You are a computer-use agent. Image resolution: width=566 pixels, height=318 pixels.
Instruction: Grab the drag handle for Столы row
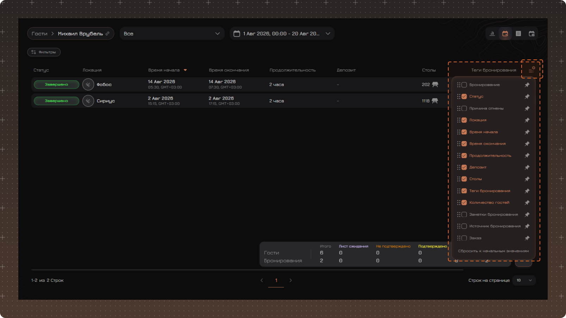tap(459, 179)
